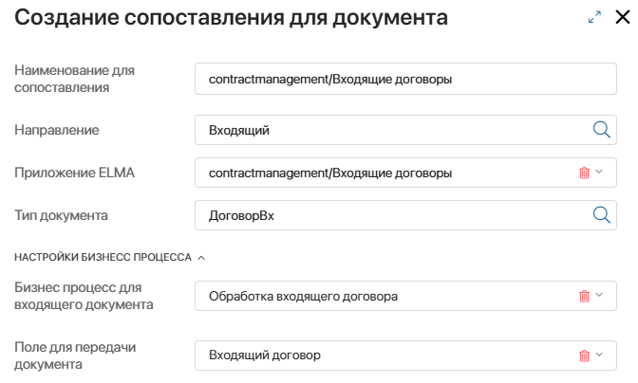Click the НАСТРОЙКИ БИЗНЕСС ПРОЦЕССА heading text

coord(103,257)
